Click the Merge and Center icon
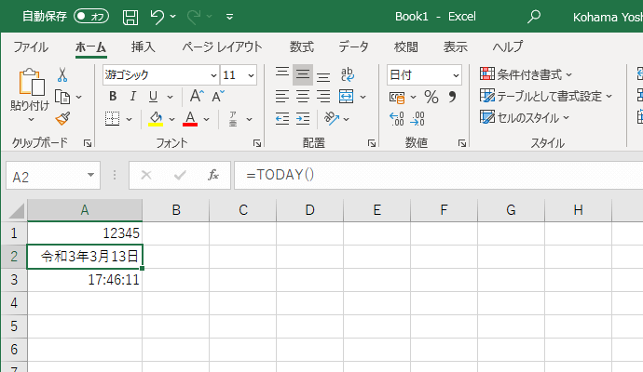643x372 pixels. point(346,97)
